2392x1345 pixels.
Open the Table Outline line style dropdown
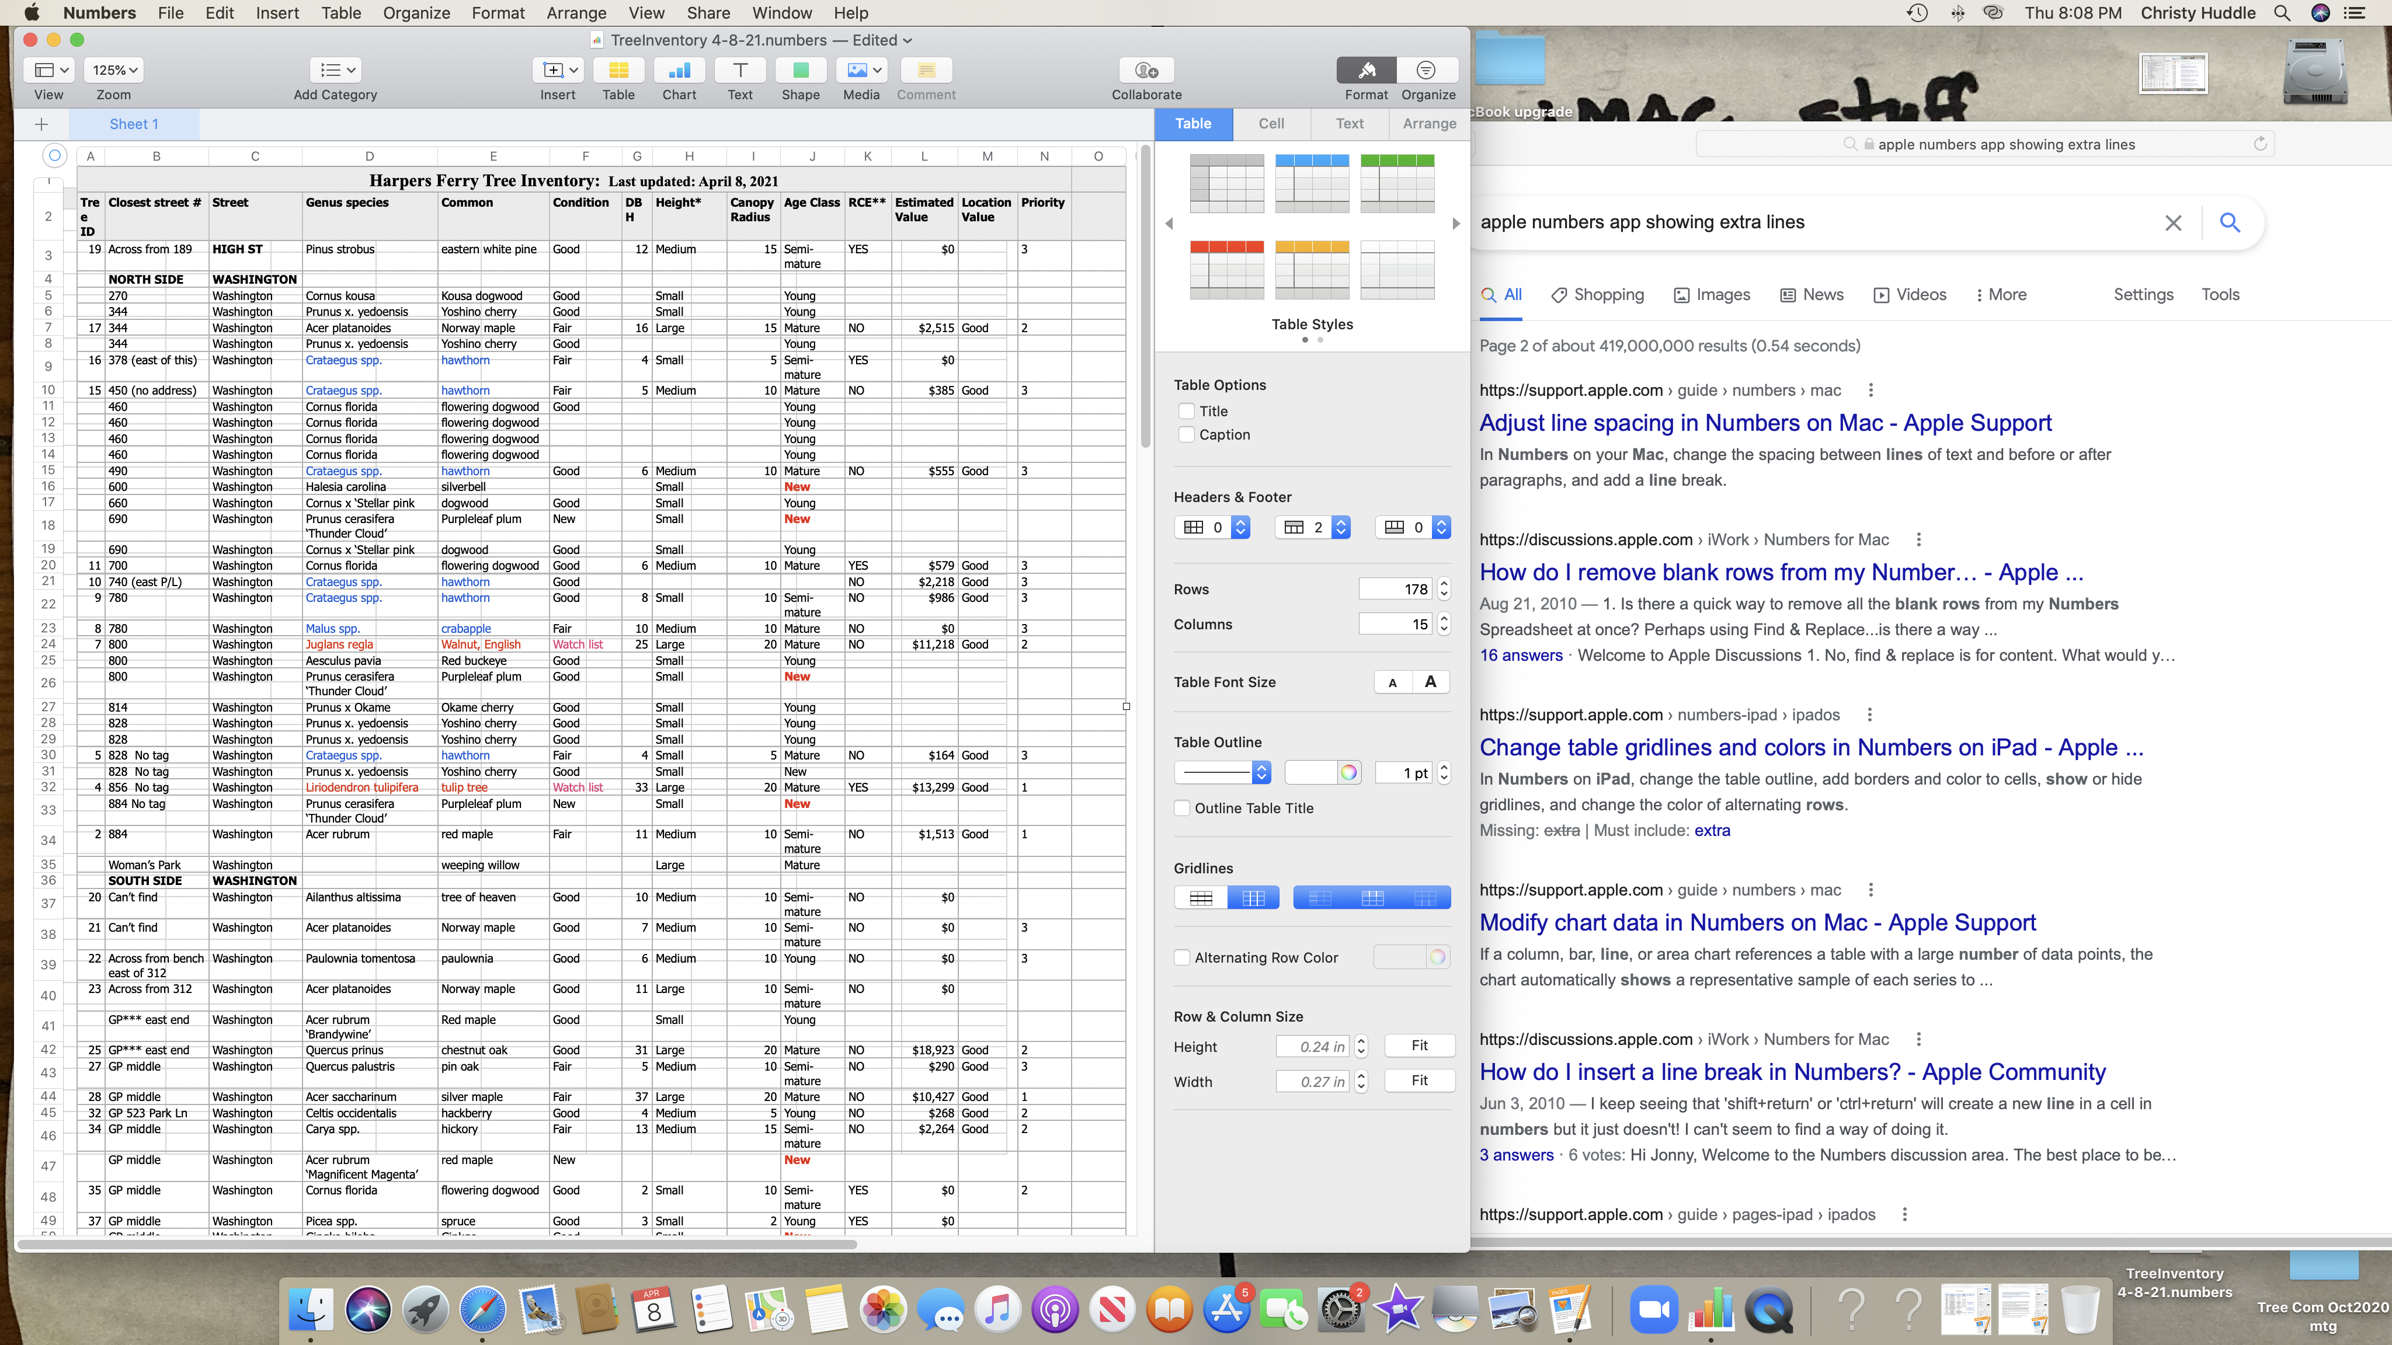(x=1222, y=772)
